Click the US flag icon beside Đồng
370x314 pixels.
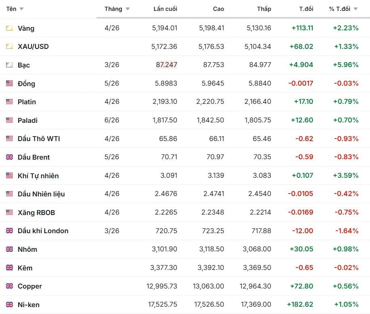pos(9,84)
